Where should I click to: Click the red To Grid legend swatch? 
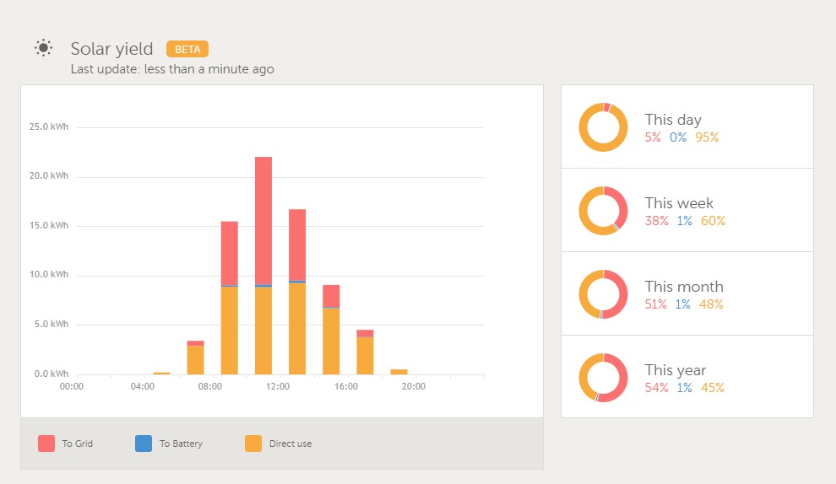(x=46, y=444)
